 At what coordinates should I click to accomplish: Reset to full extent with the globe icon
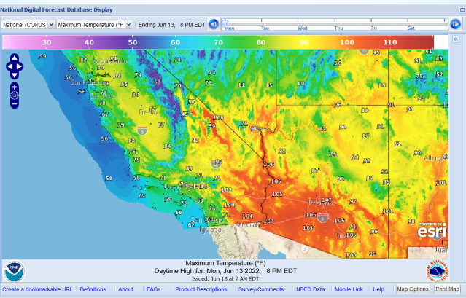click(15, 95)
